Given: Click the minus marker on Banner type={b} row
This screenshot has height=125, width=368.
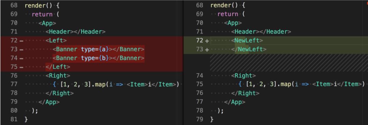Looking at the screenshot, I should 21,58.
